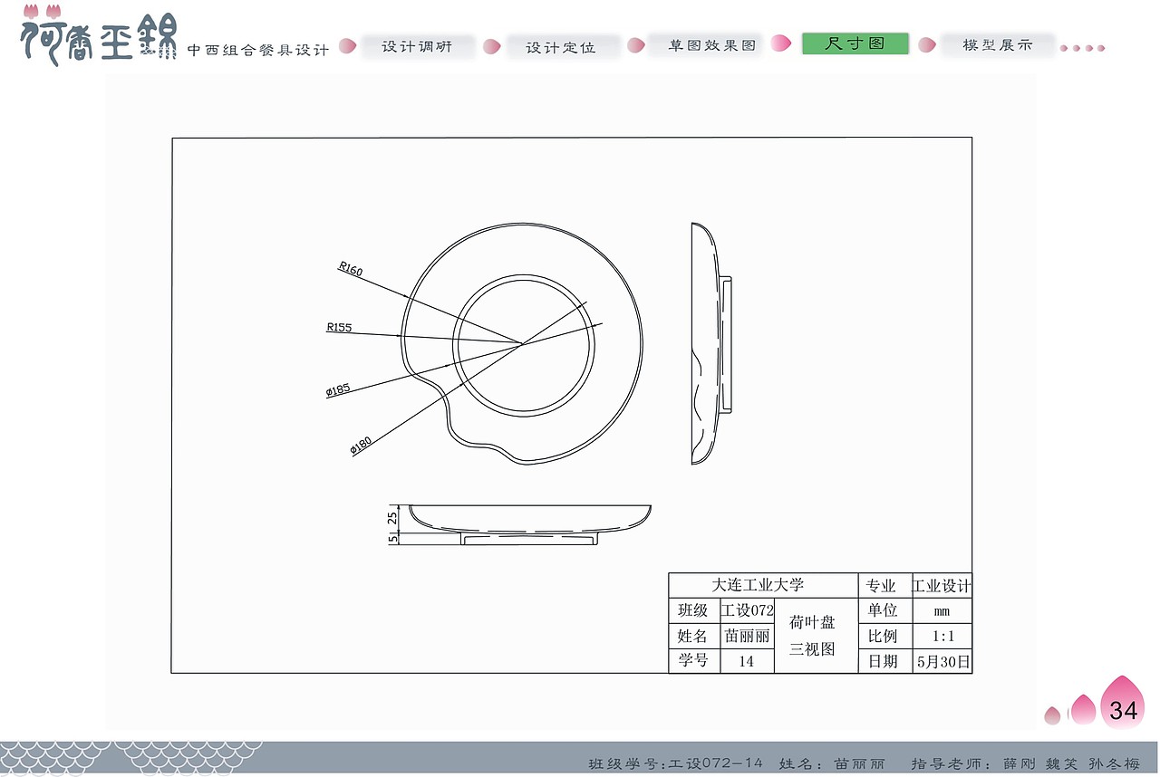The height and width of the screenshot is (777, 1160).
Task: Click the student number 14 cell
Action: click(748, 661)
